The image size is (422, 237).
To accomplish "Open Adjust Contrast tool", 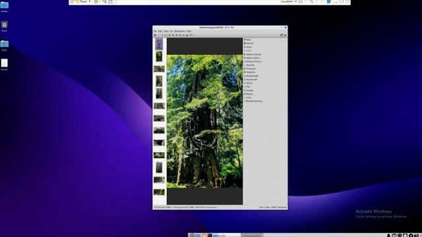I will [253, 54].
